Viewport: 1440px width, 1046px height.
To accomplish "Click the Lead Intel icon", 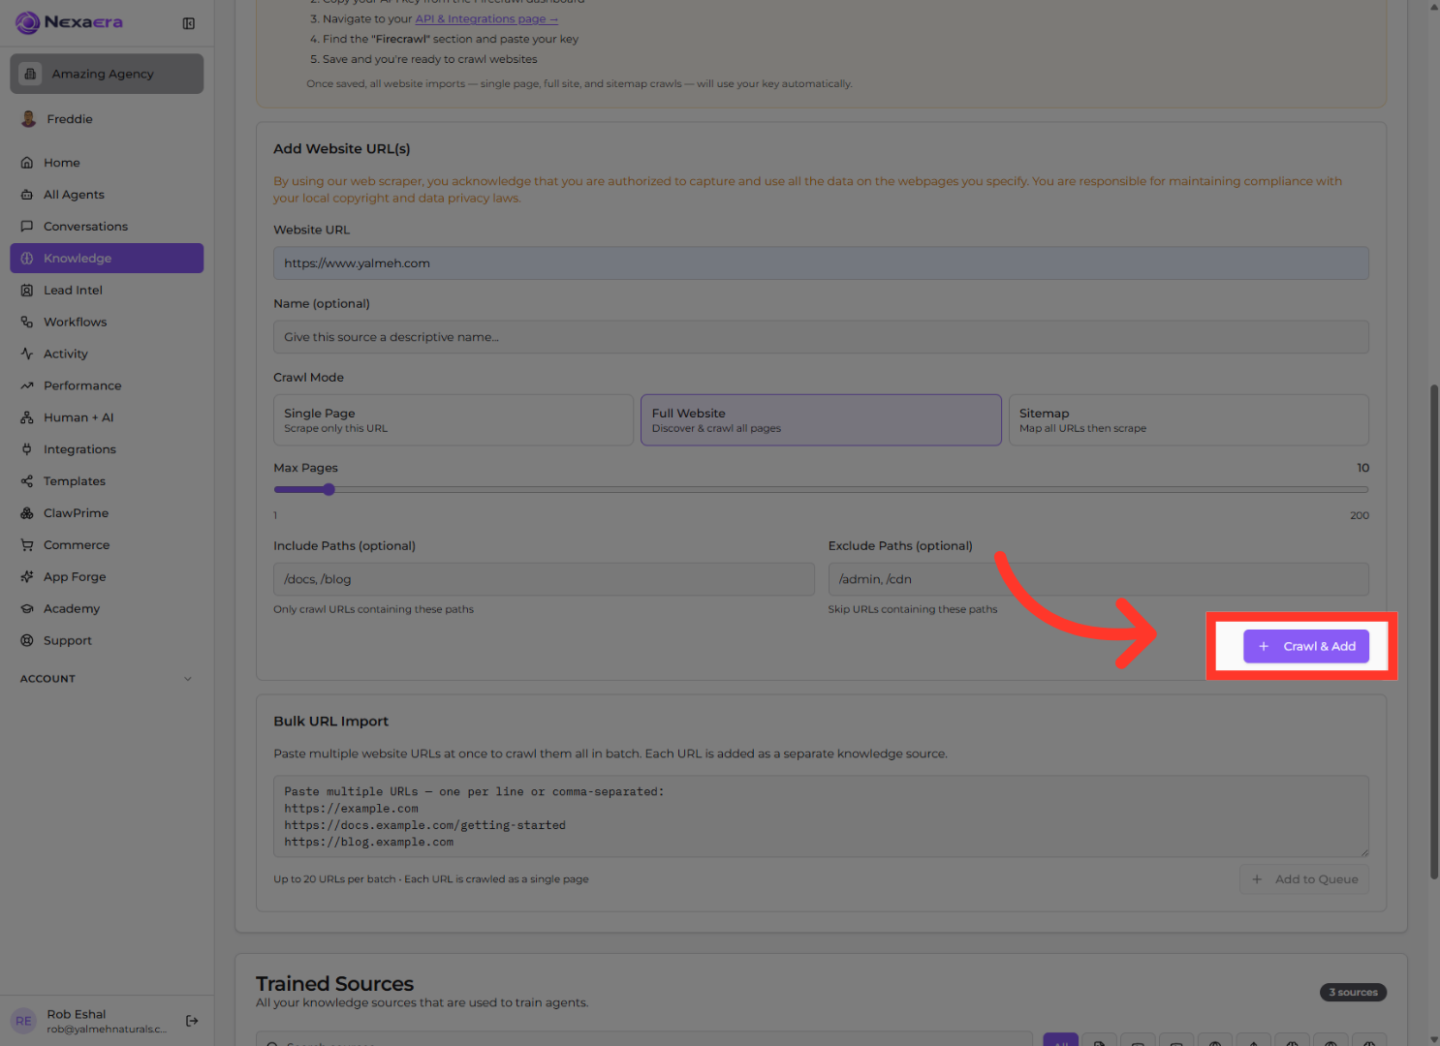I will click(x=27, y=291).
